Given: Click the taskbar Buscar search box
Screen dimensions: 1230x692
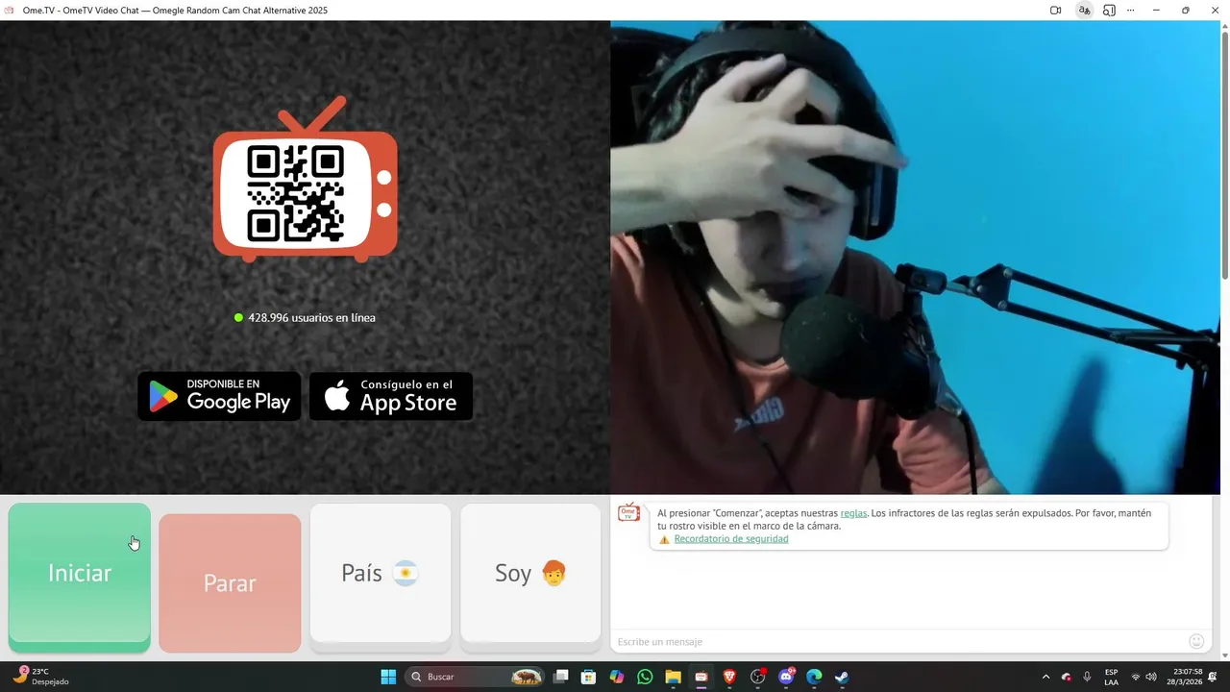Looking at the screenshot, I should pos(477,677).
